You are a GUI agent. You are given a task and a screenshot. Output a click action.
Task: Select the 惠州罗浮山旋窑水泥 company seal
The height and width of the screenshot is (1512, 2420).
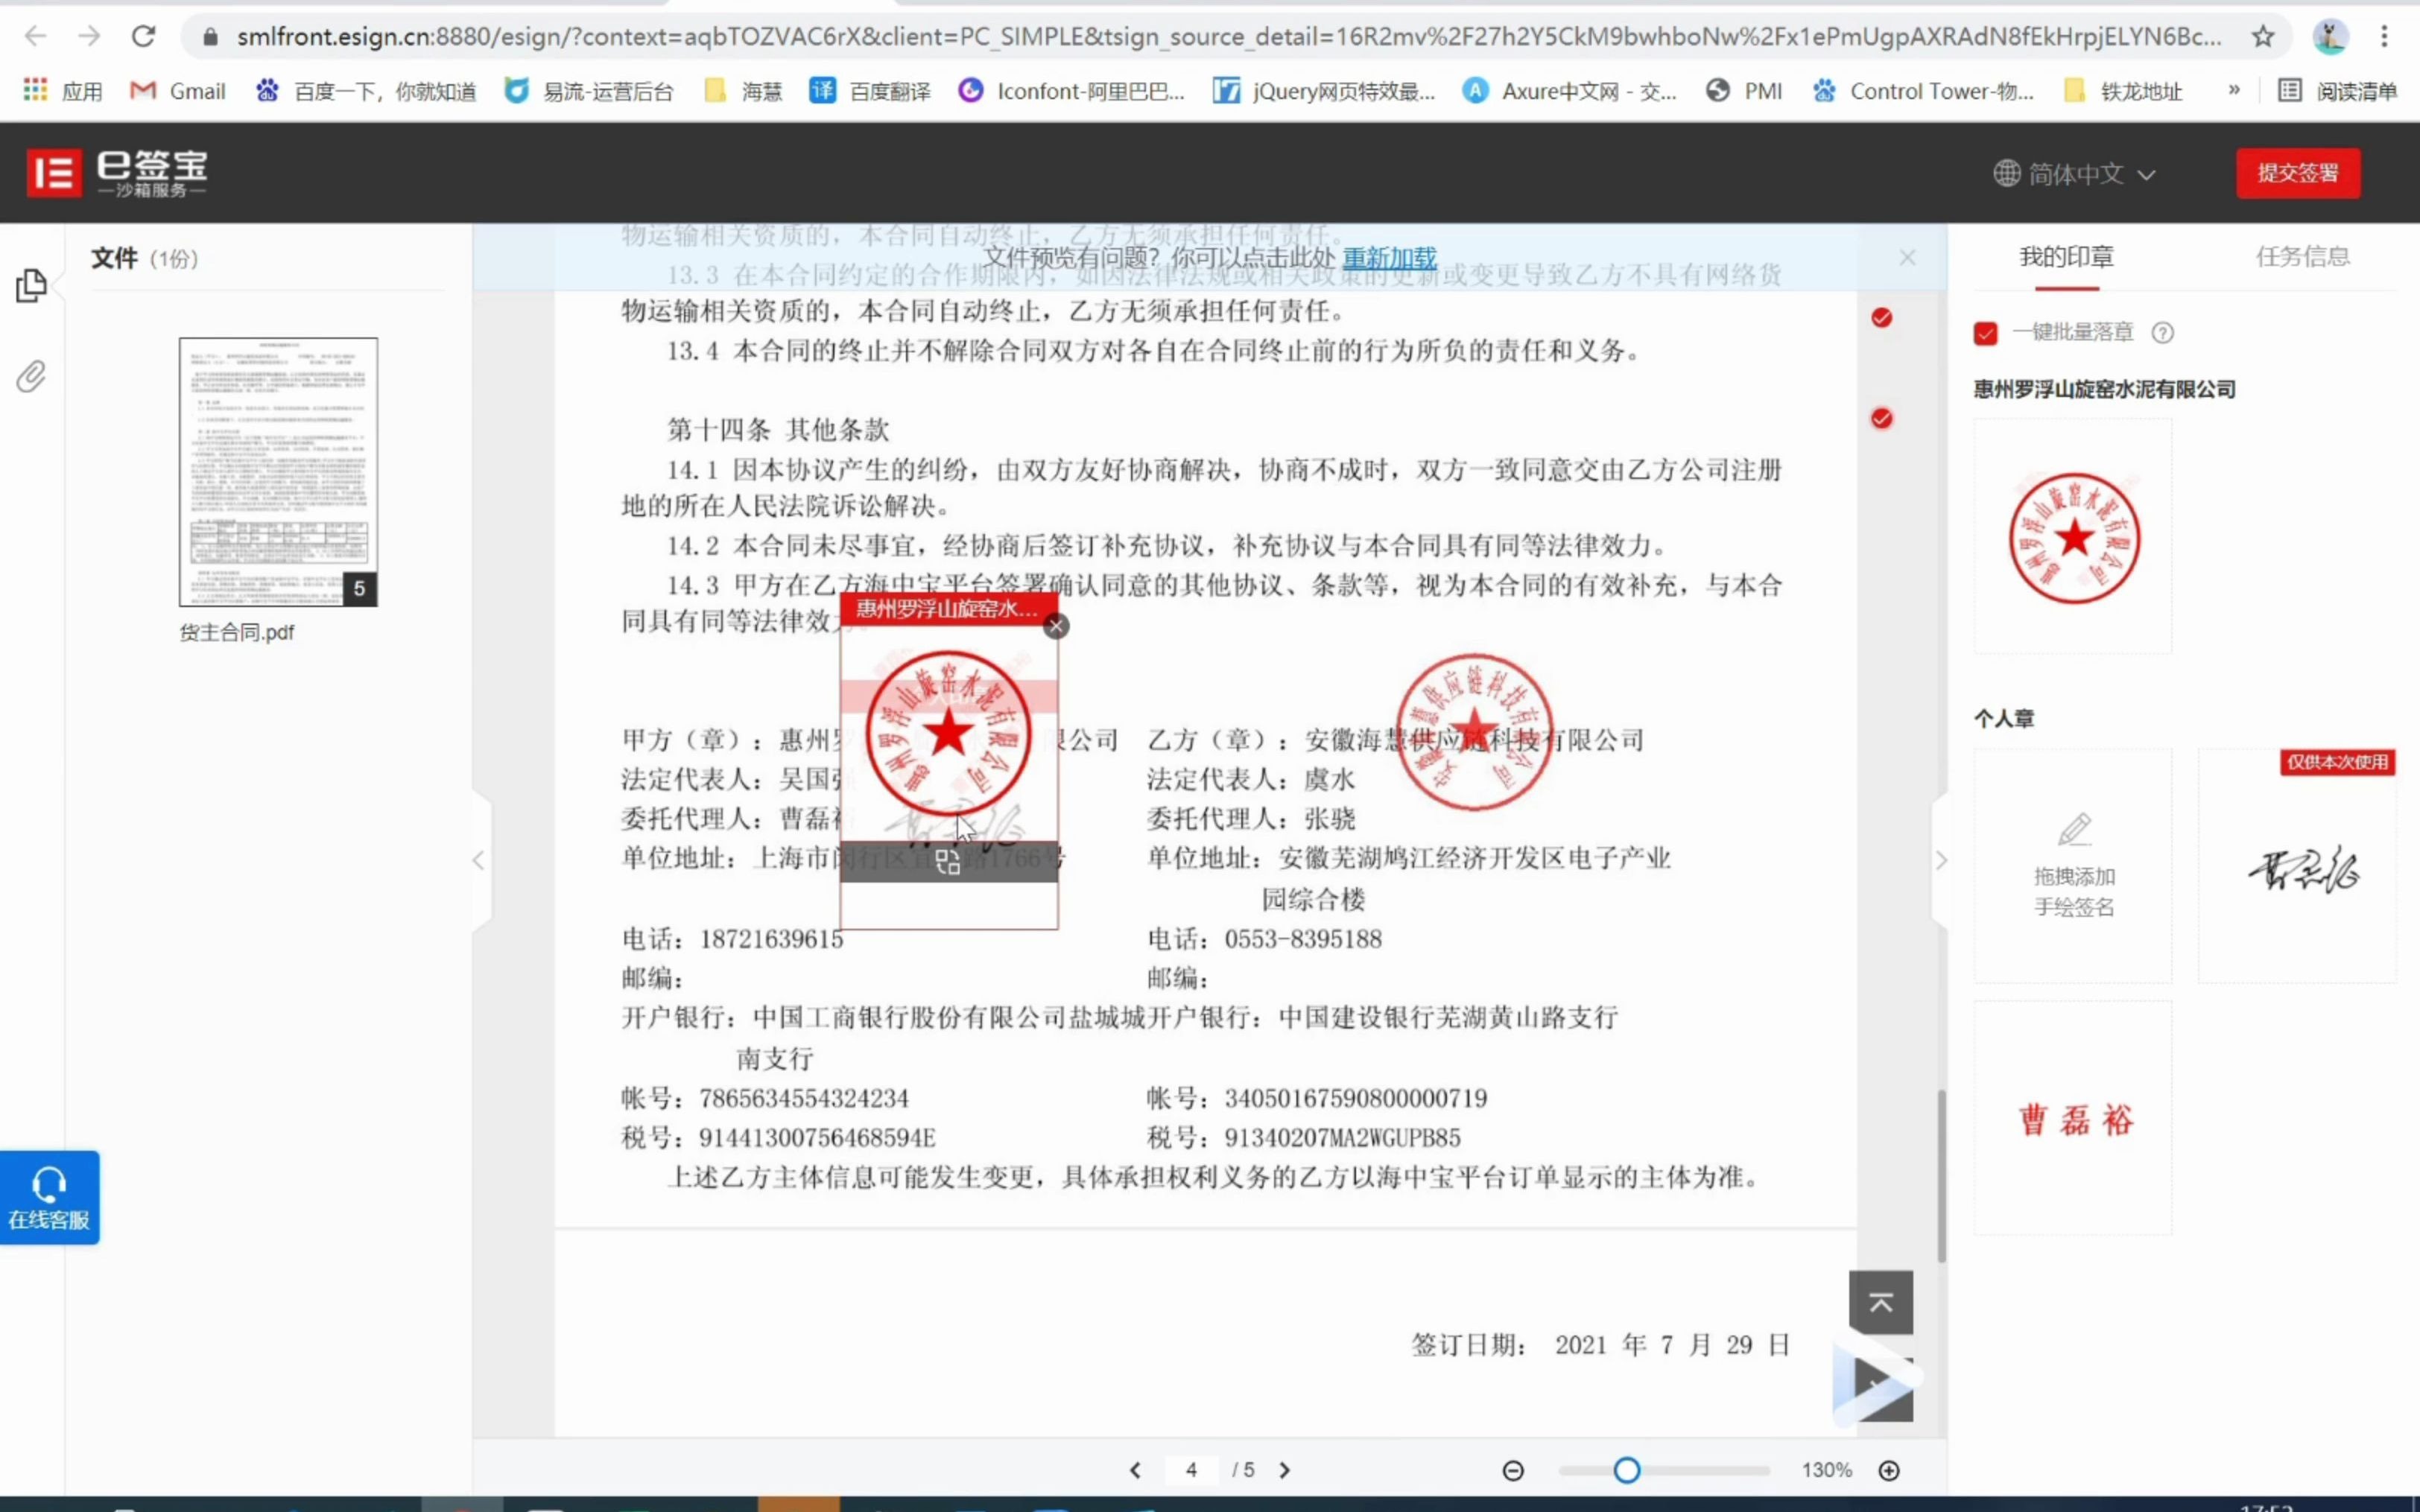(x=2073, y=537)
